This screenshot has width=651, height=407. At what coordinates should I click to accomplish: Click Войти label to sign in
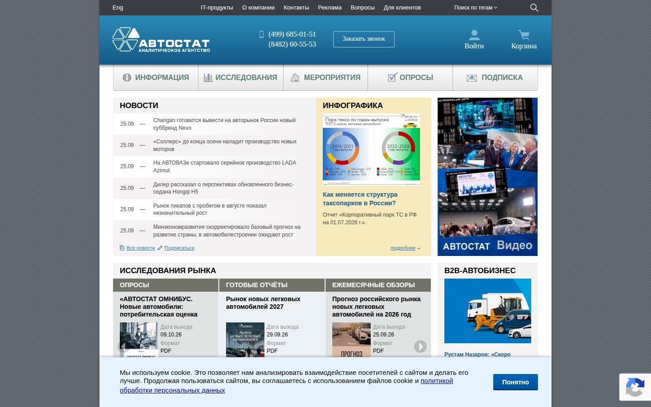click(x=474, y=46)
